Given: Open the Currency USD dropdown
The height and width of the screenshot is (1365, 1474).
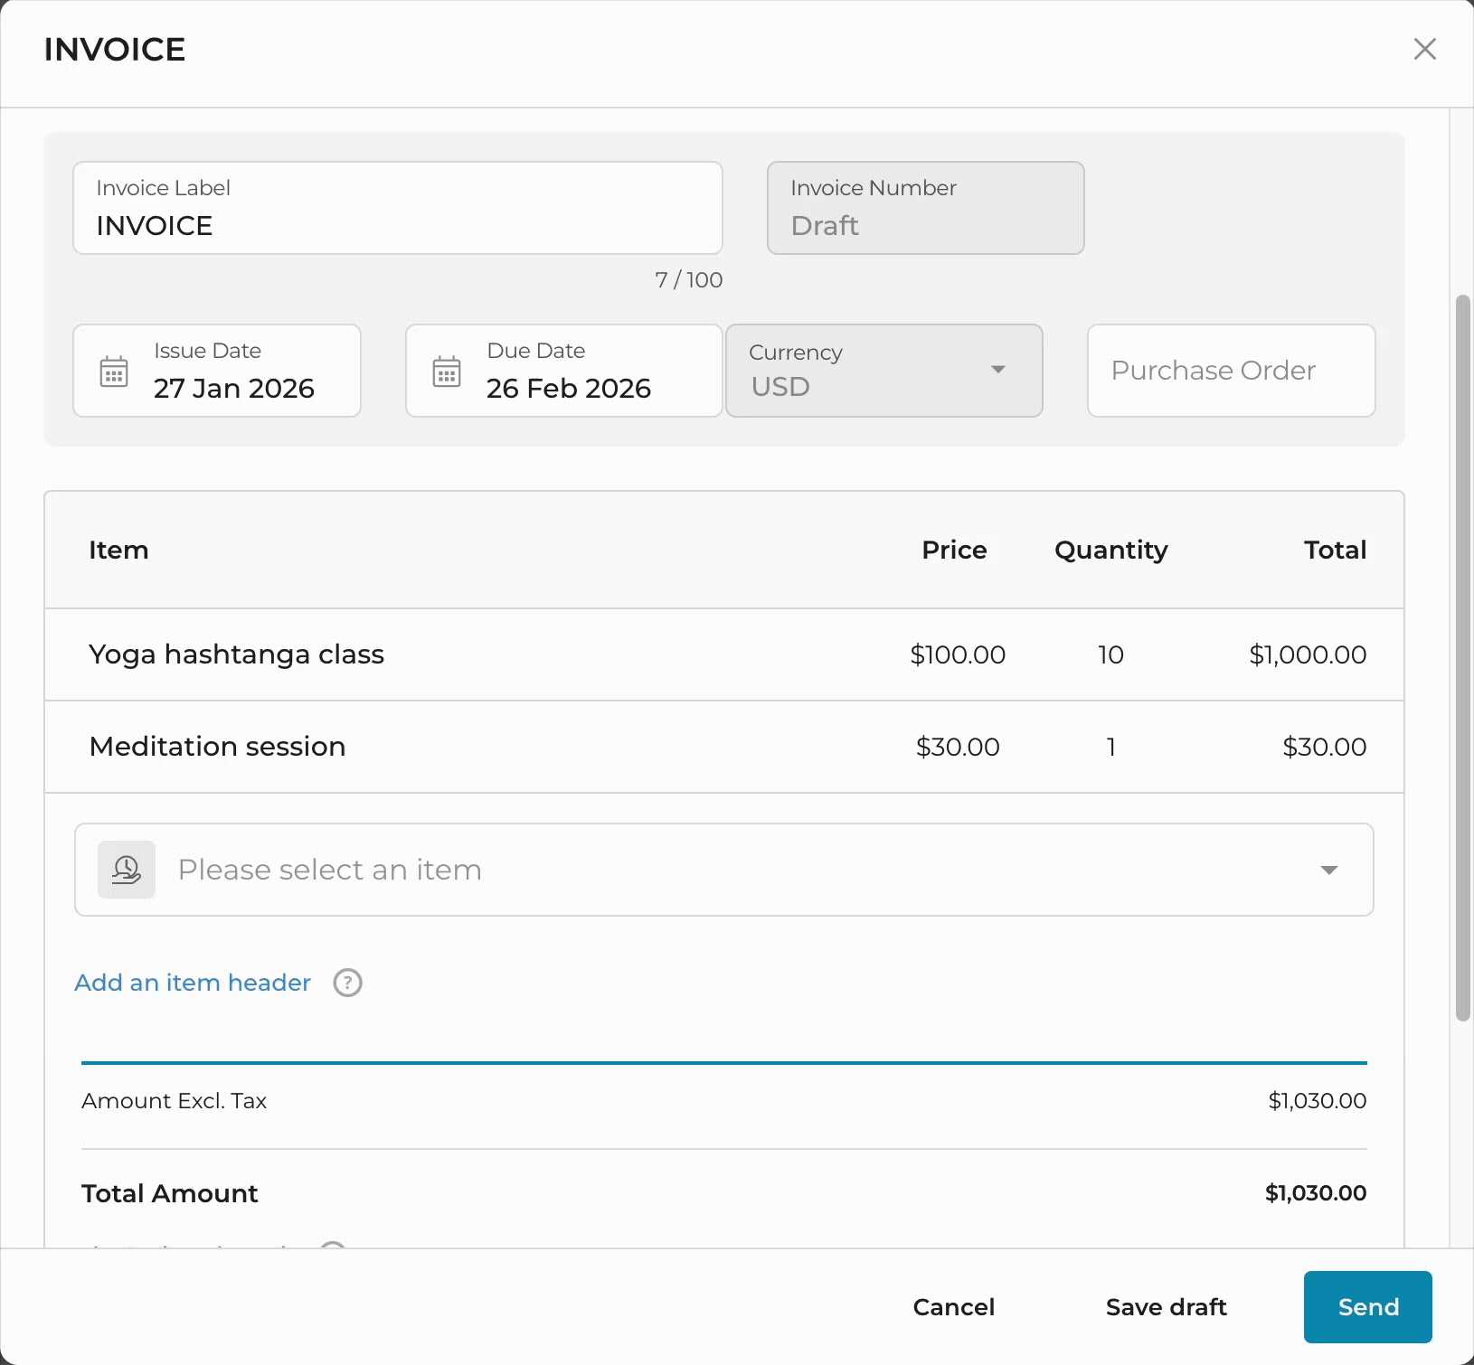Looking at the screenshot, I should [883, 371].
